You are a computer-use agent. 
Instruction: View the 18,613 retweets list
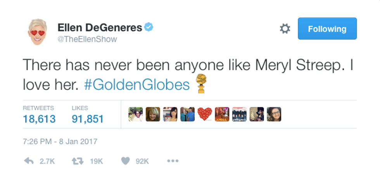click(x=39, y=118)
